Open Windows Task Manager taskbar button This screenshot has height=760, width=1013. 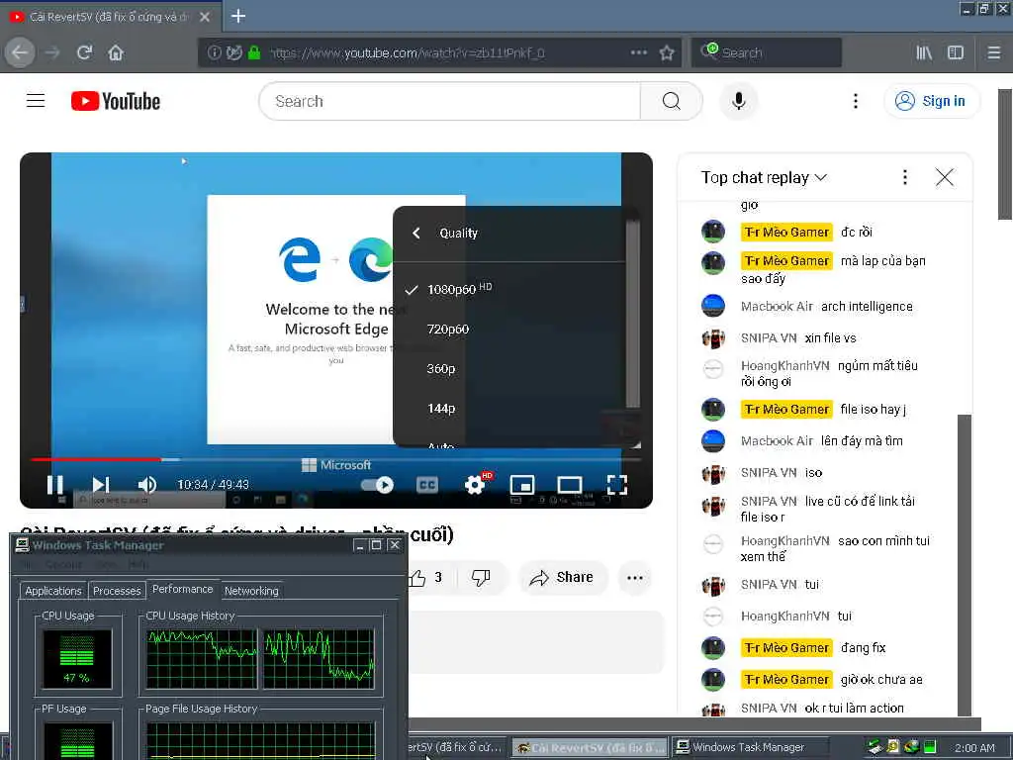pyautogui.click(x=750, y=747)
